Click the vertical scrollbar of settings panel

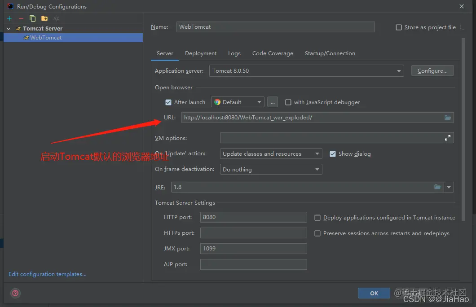463,130
